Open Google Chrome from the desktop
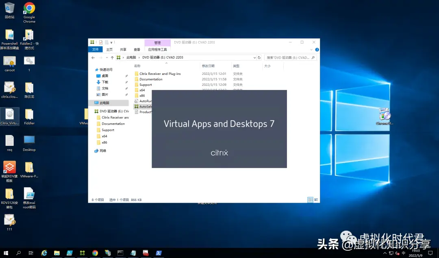The width and height of the screenshot is (439, 258). [x=29, y=9]
